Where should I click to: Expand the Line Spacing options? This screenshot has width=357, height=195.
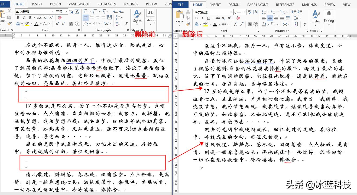[122, 18]
